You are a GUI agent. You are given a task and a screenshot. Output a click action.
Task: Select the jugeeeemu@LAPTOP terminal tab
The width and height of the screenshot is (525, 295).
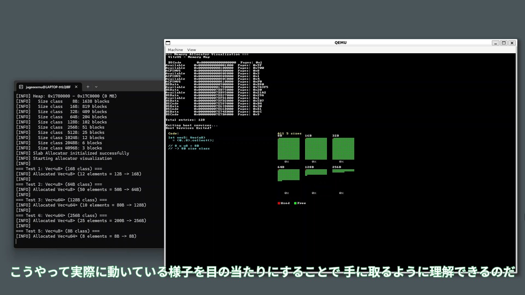point(48,87)
